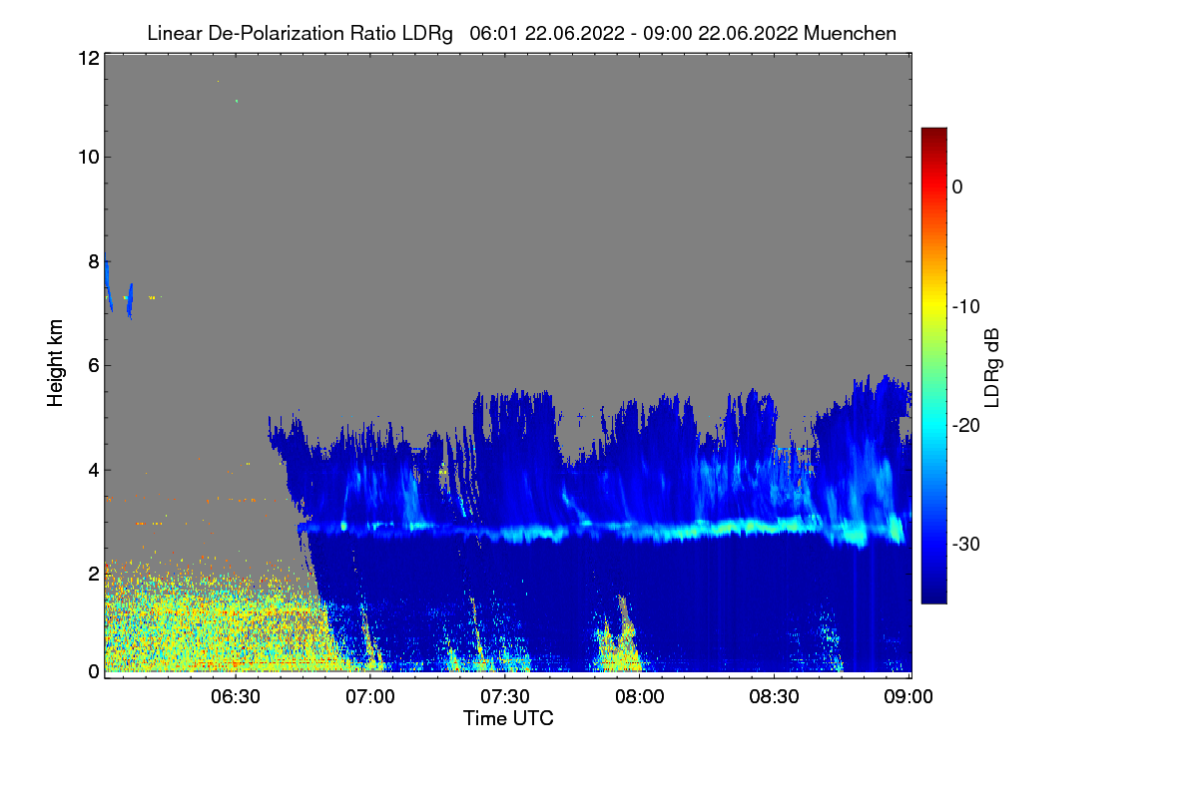The width and height of the screenshot is (1198, 798).
Task: Click the plot title 'Linear De-Polarization Ratio LDRg'
Action: 299,33
